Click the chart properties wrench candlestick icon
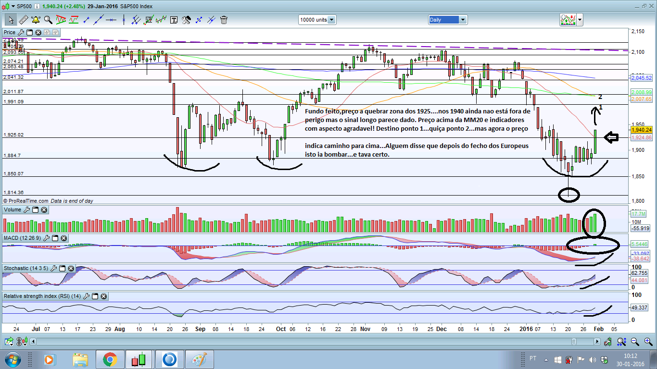The width and height of the screenshot is (657, 369). point(608,342)
